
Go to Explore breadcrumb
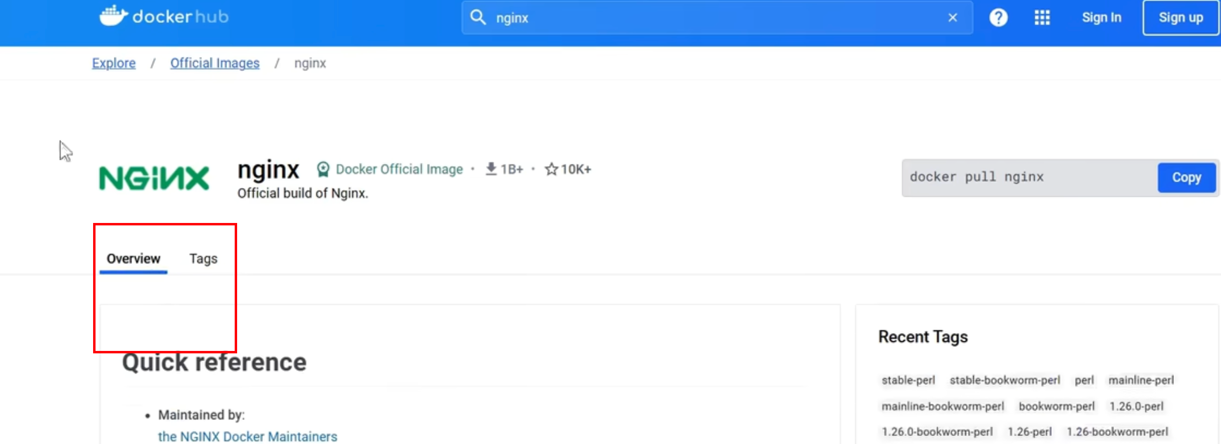(x=114, y=63)
